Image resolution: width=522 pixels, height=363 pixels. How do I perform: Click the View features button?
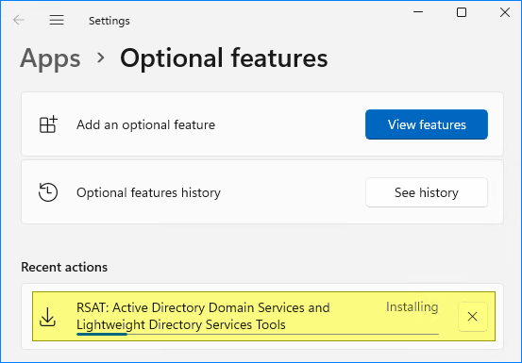click(x=427, y=124)
